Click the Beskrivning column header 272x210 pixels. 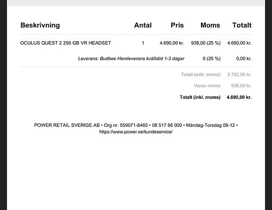(x=40, y=25)
